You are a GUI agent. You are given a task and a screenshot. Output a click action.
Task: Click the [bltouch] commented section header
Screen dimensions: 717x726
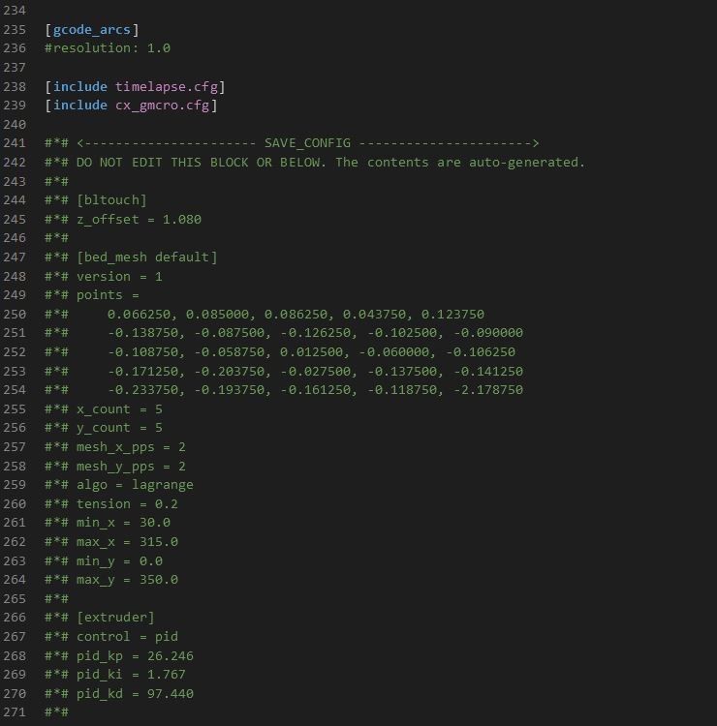point(111,200)
